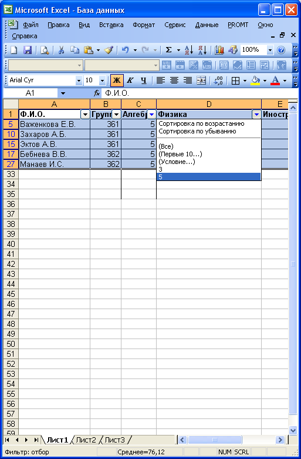Viewport: 301px width, 459px height.
Task: Open the Файл menu
Action: pos(31,25)
